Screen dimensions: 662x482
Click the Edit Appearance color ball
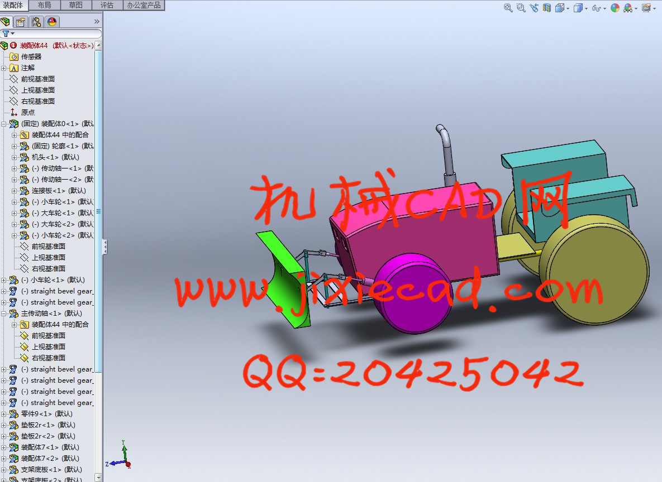tap(615, 8)
